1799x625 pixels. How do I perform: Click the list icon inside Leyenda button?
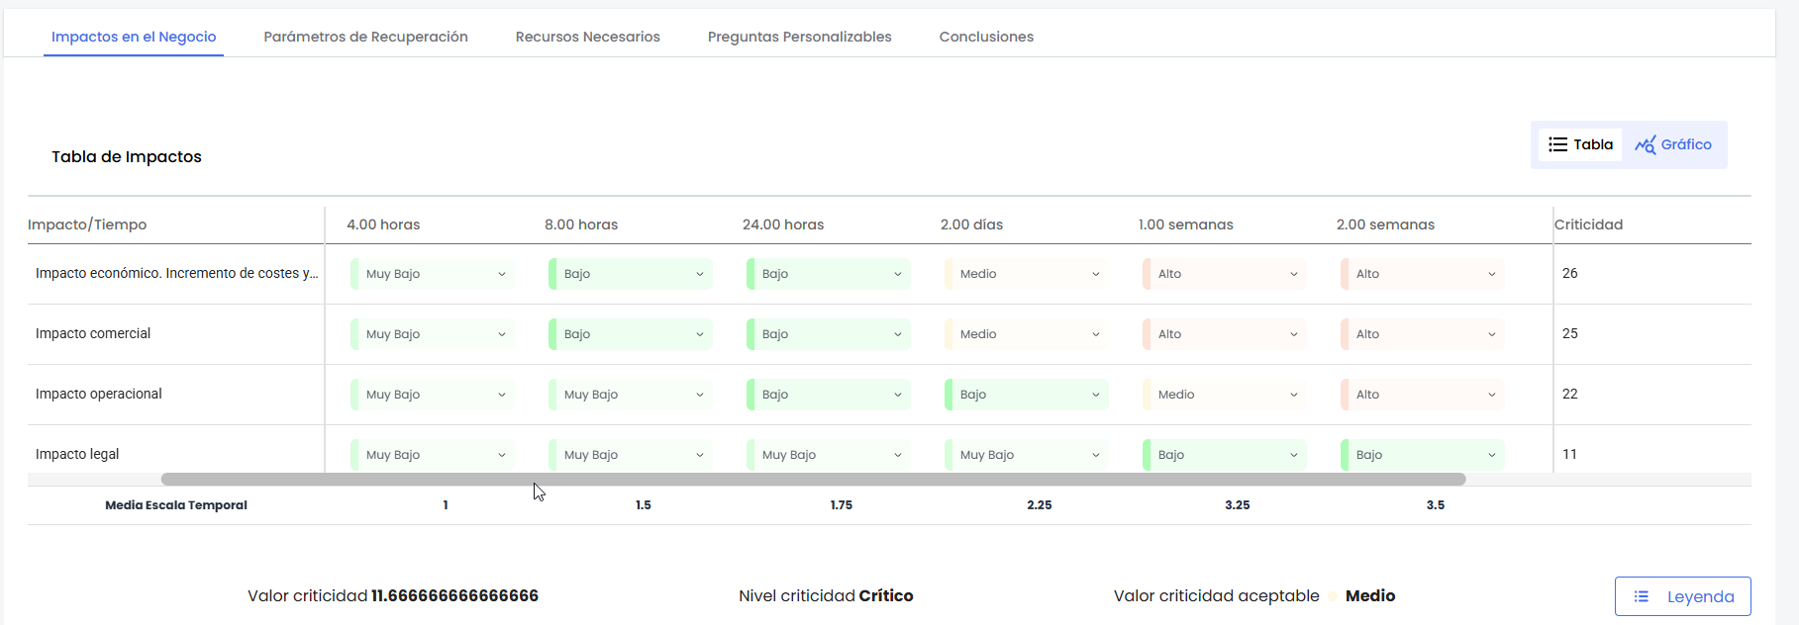click(x=1641, y=596)
